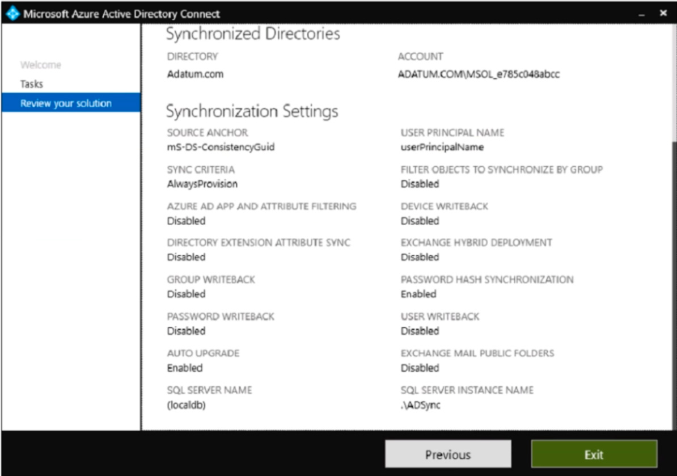
Task: Click the .\ADSync SQL instance name
Action: [x=420, y=405]
